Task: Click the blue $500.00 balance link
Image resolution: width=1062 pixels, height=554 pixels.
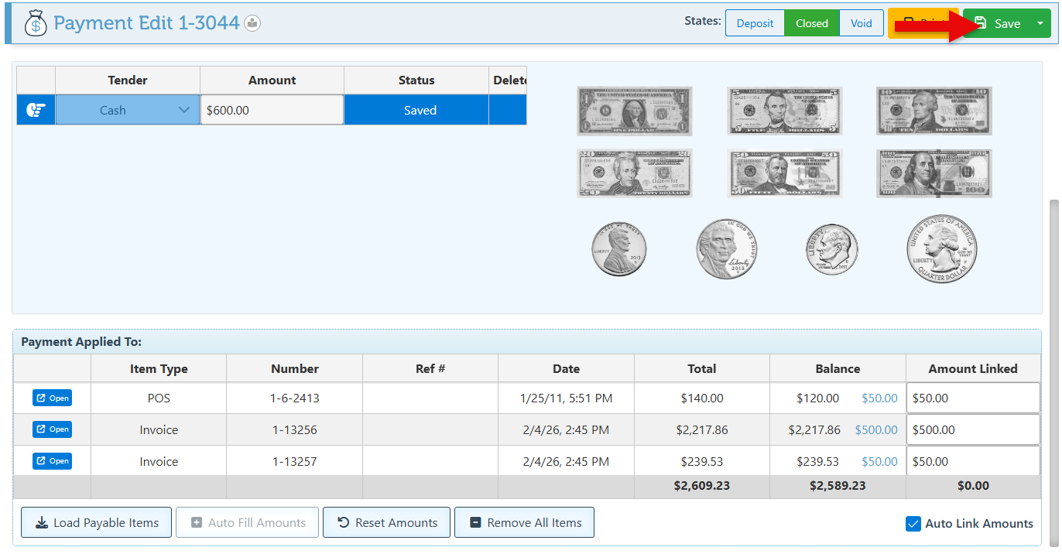Action: click(x=876, y=430)
